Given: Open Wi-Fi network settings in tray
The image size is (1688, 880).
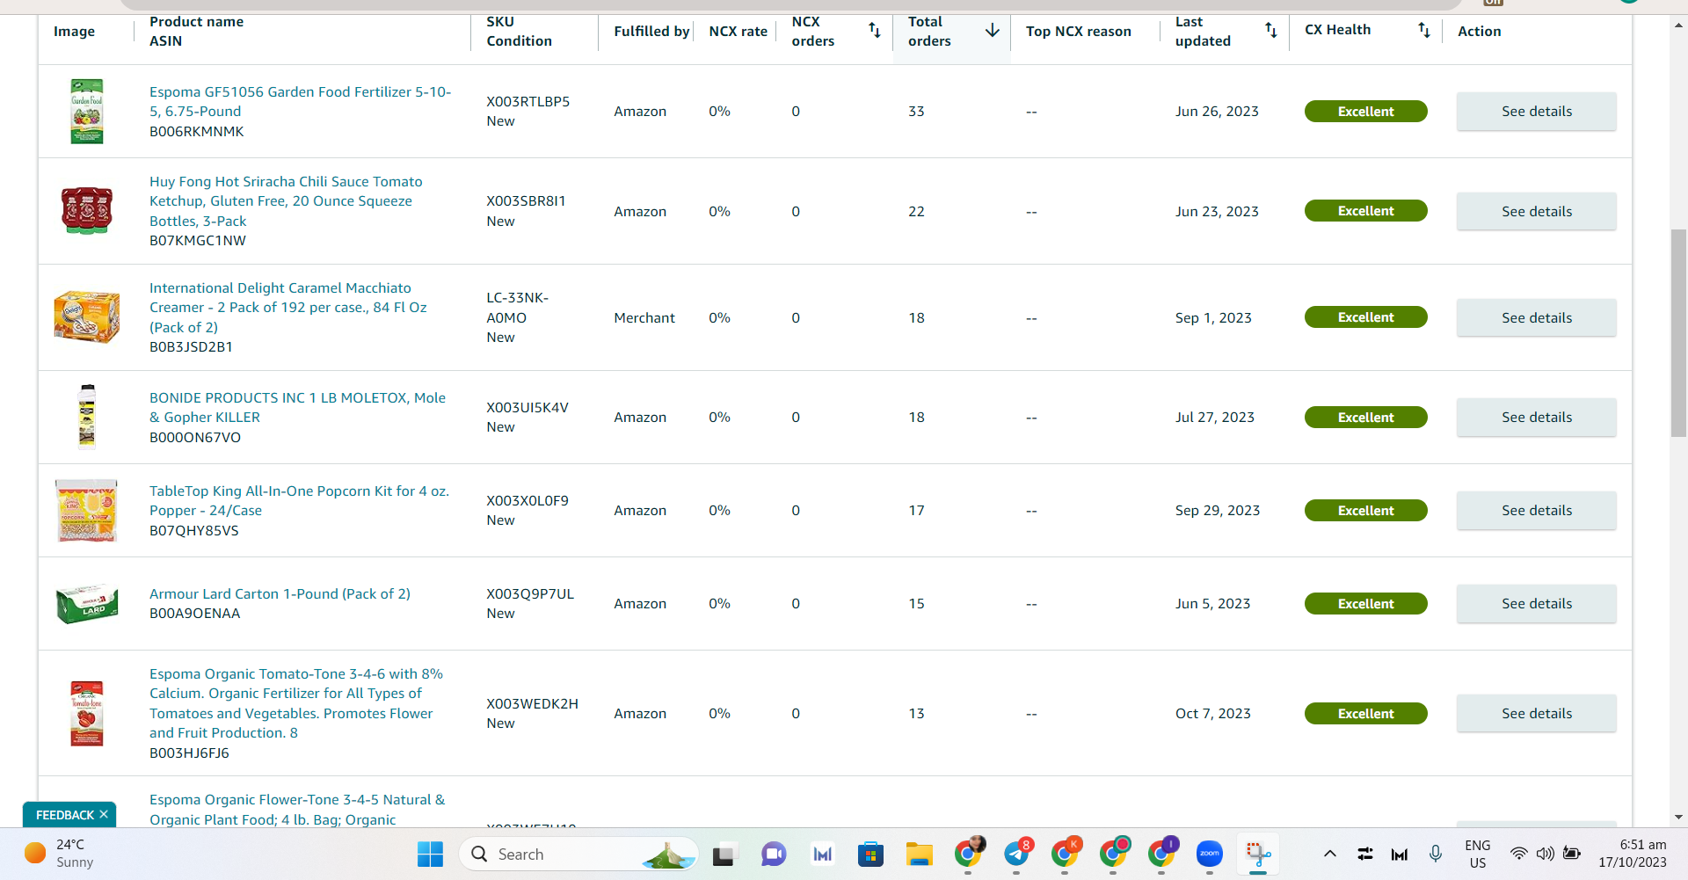Looking at the screenshot, I should 1518,854.
